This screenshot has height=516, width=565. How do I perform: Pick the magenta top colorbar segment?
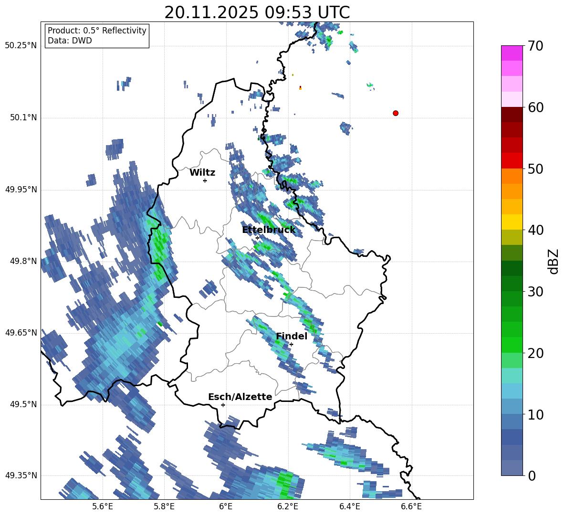512,53
